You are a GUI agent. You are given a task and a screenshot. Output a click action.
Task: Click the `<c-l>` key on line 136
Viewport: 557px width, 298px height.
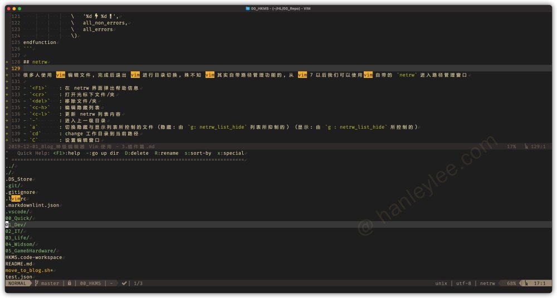click(x=40, y=114)
